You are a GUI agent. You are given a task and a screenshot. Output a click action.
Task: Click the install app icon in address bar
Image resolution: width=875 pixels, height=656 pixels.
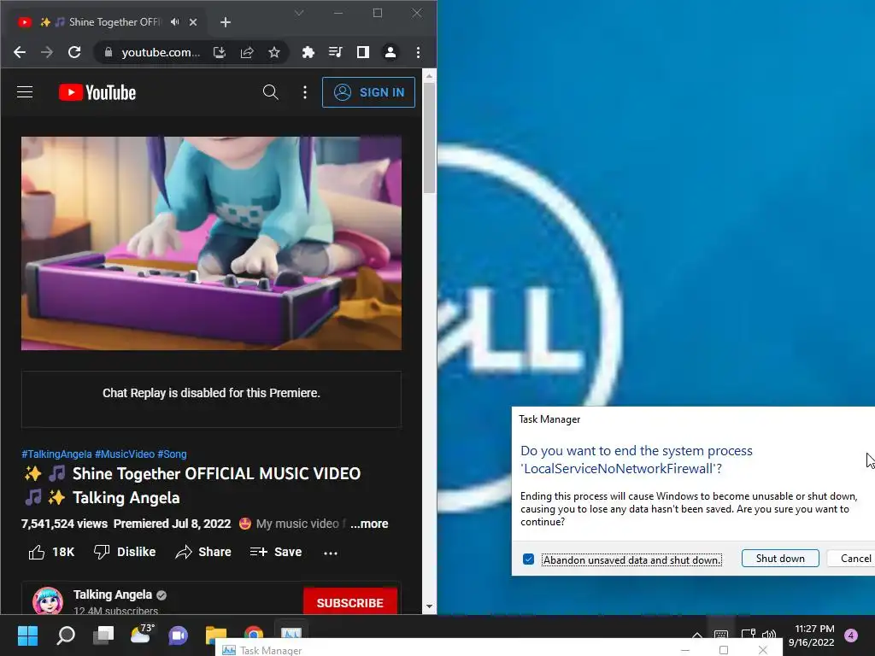(220, 52)
